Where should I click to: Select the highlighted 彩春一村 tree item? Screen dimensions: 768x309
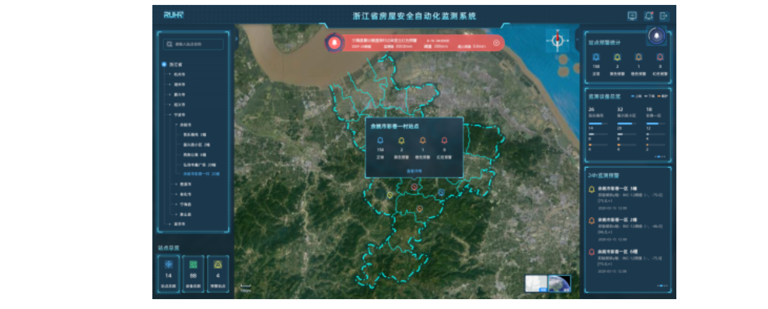(197, 174)
